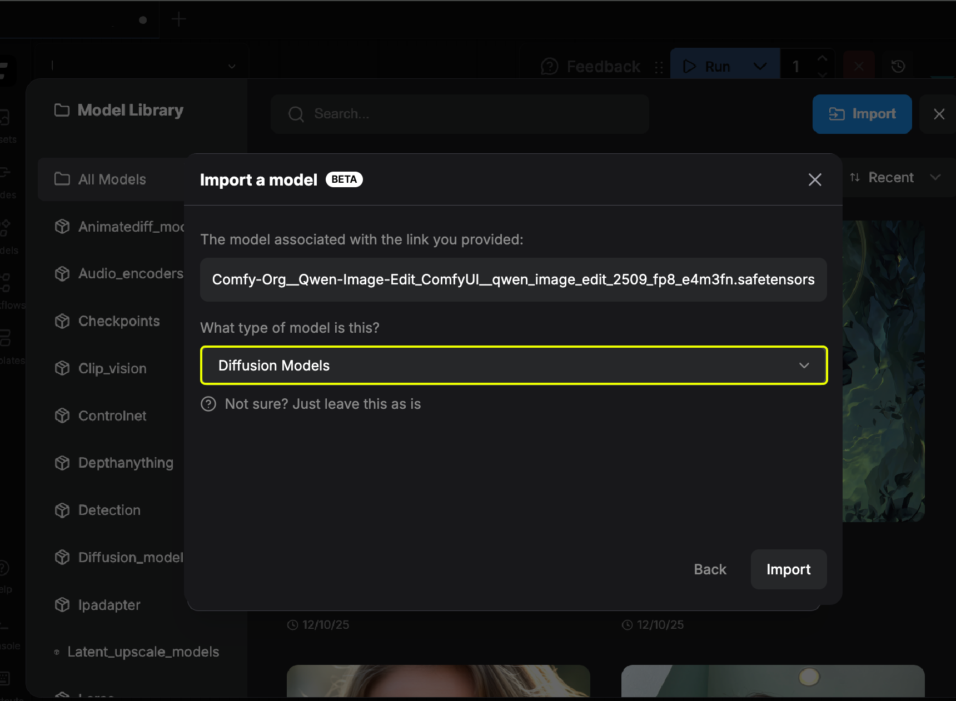Click the run history clock icon
Viewport: 956px width, 701px height.
click(x=899, y=66)
